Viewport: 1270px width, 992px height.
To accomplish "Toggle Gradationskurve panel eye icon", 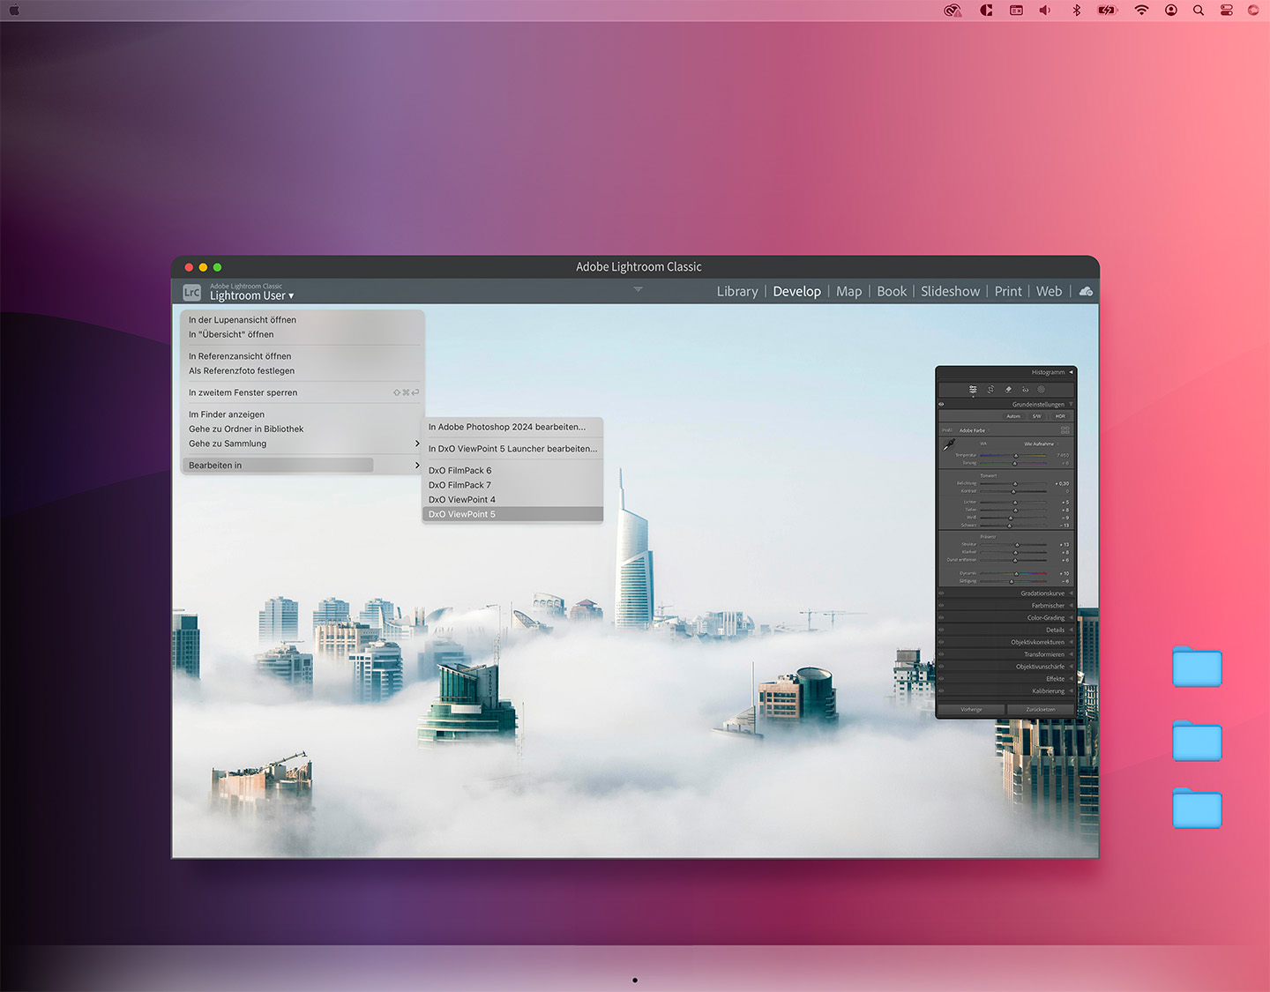I will [x=941, y=593].
